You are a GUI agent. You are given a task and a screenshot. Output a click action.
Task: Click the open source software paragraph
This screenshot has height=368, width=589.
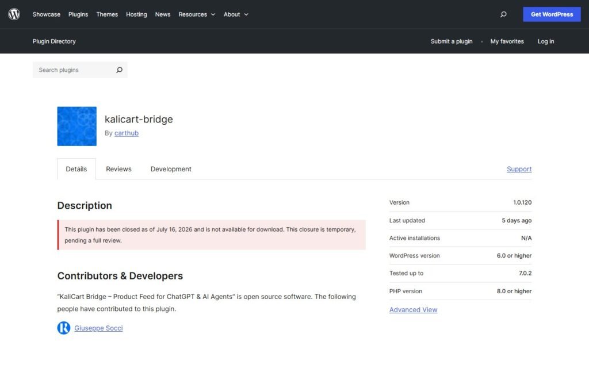pos(206,302)
